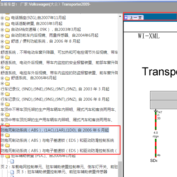
Task: Select last 防抱死制动系统与电子差速锁 entry
Action: click(x=59, y=151)
